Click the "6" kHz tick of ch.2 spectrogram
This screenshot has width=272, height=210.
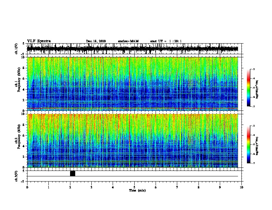click(x=24, y=135)
